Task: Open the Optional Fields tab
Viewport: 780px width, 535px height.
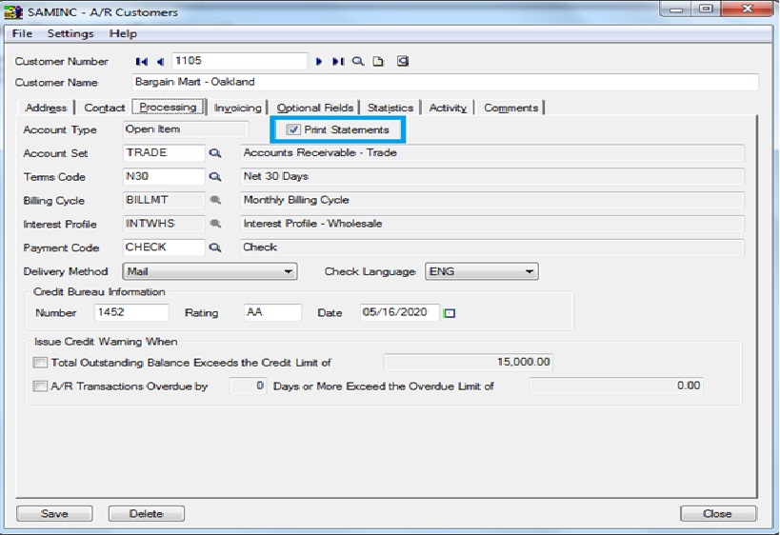Action: (315, 108)
